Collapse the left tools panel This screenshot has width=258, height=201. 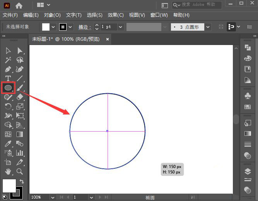[x=4, y=36]
